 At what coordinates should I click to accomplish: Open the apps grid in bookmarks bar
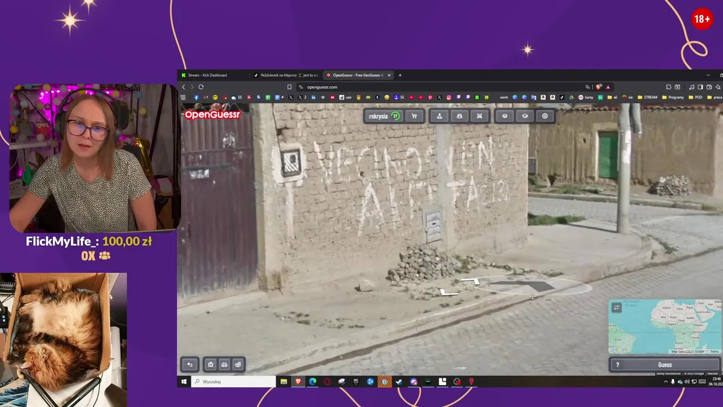coord(183,97)
